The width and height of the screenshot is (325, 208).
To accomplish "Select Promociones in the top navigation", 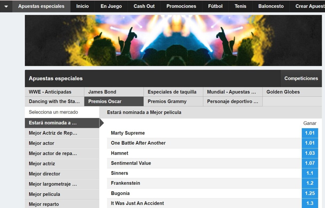I will click(181, 6).
